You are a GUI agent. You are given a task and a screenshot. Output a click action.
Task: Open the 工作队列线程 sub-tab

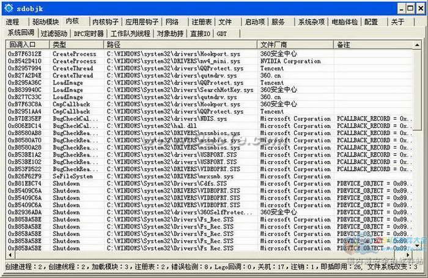[130, 33]
